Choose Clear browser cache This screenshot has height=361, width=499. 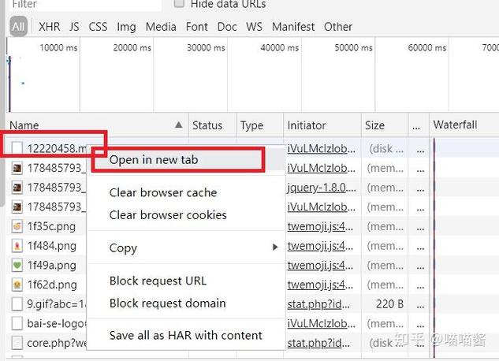(162, 192)
